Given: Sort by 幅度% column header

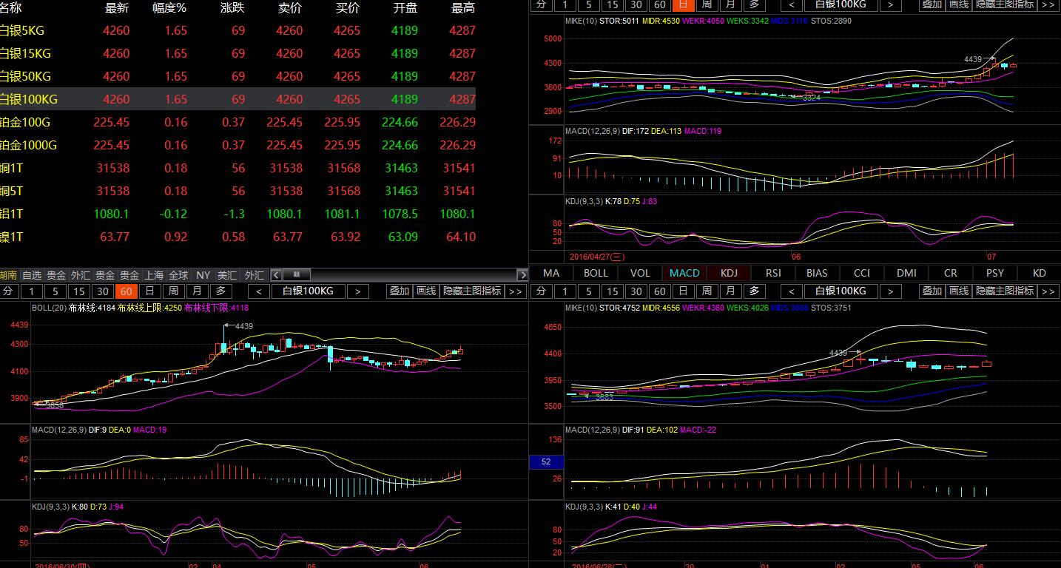Looking at the screenshot, I should [x=169, y=8].
